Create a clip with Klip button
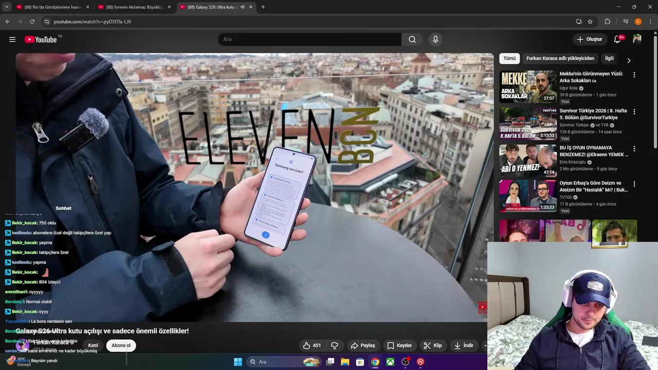 (433, 345)
